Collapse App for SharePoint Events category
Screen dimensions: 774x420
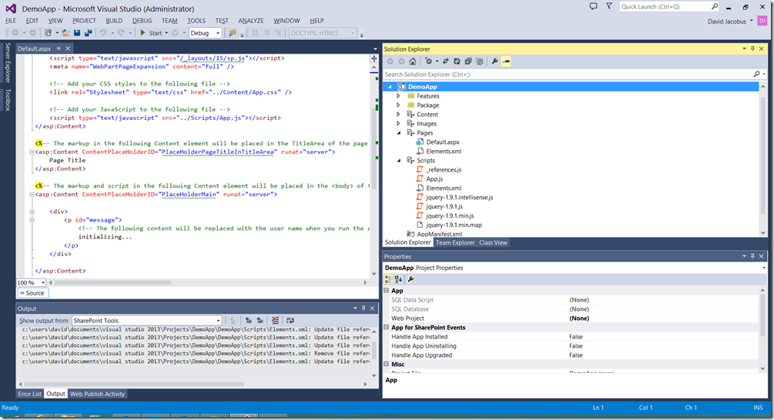[387, 328]
